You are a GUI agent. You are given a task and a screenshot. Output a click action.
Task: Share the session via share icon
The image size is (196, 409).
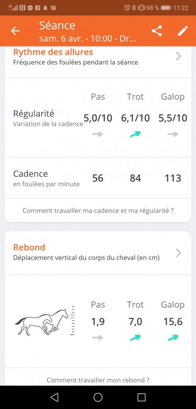157,31
